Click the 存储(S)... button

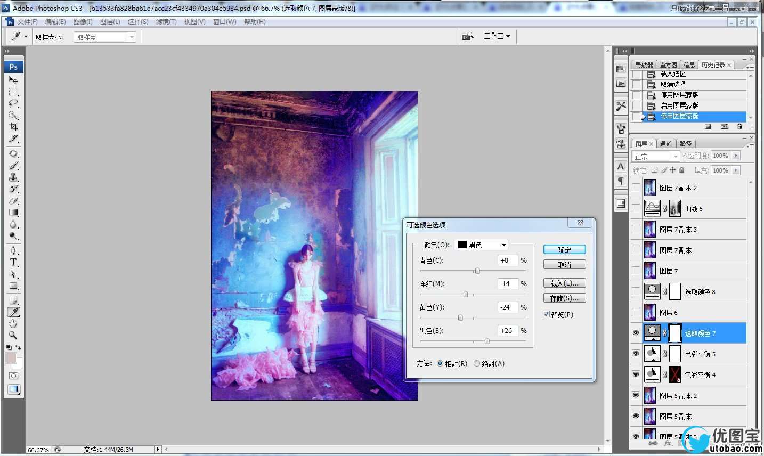coord(565,298)
